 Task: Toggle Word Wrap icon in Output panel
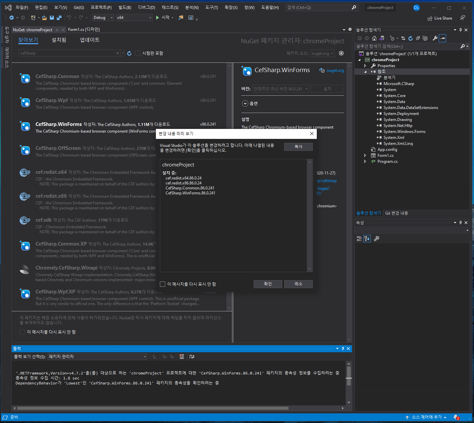click(192, 357)
